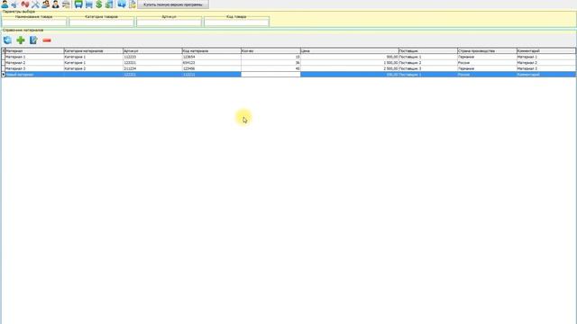
Task: Click the red handshake toolbar icon
Action: pos(25,4)
